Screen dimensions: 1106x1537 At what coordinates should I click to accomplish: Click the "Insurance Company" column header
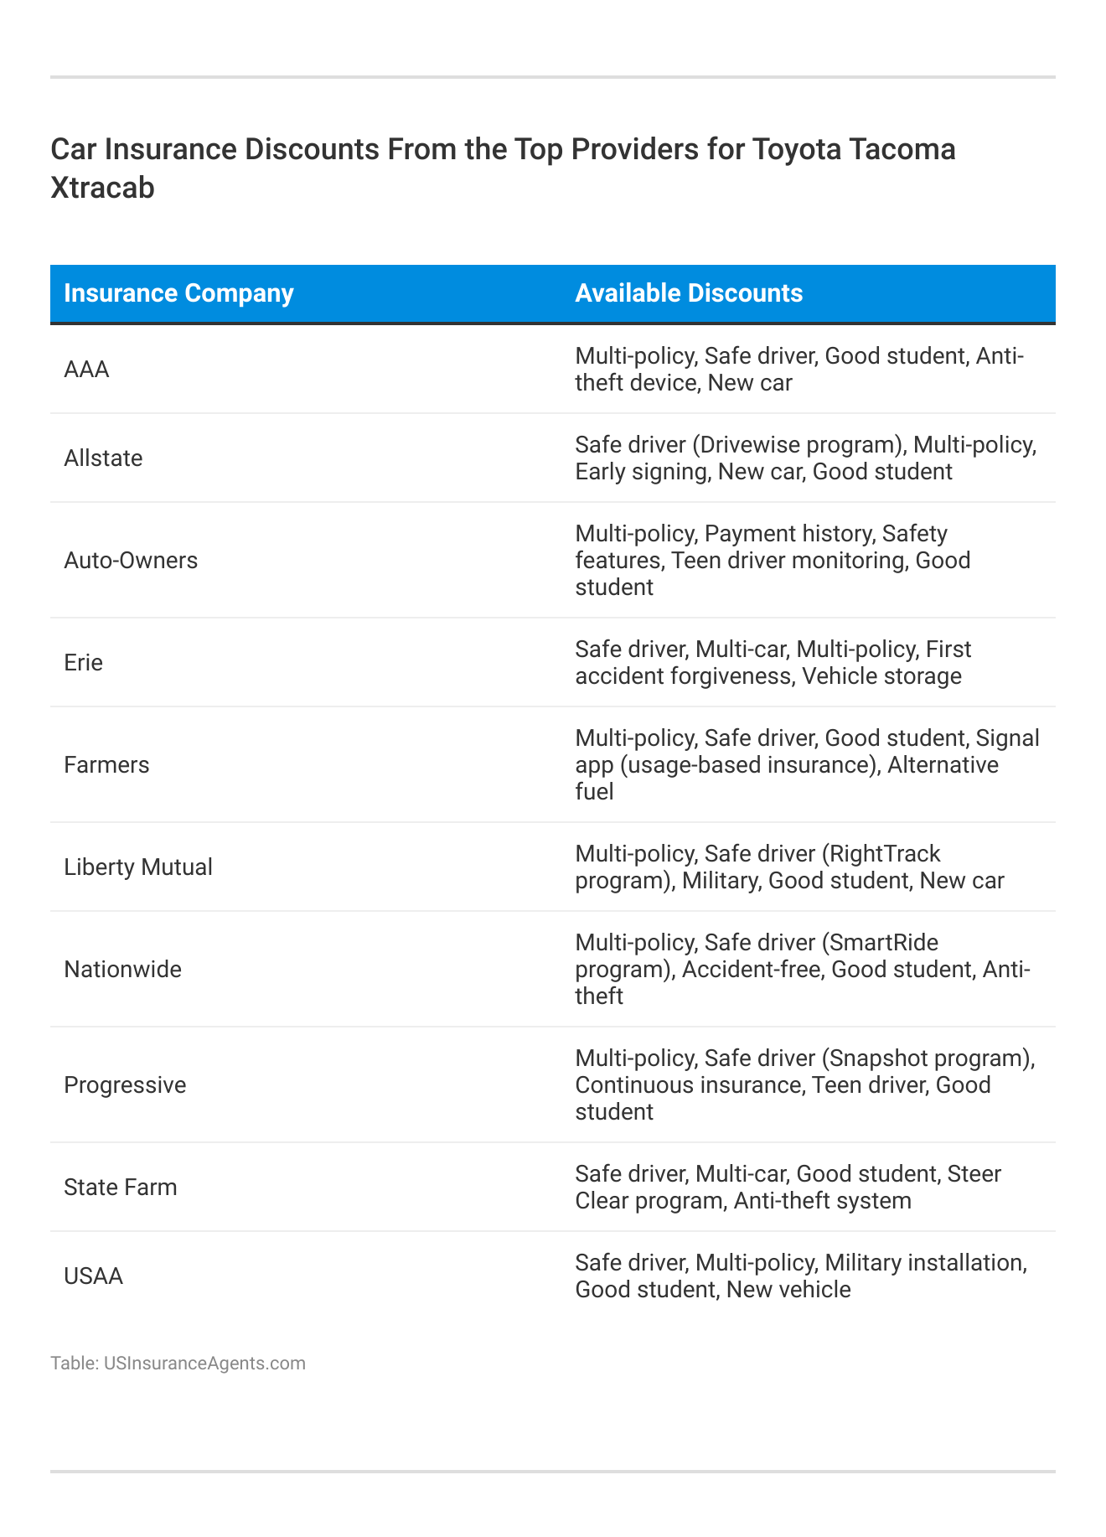[x=178, y=293]
